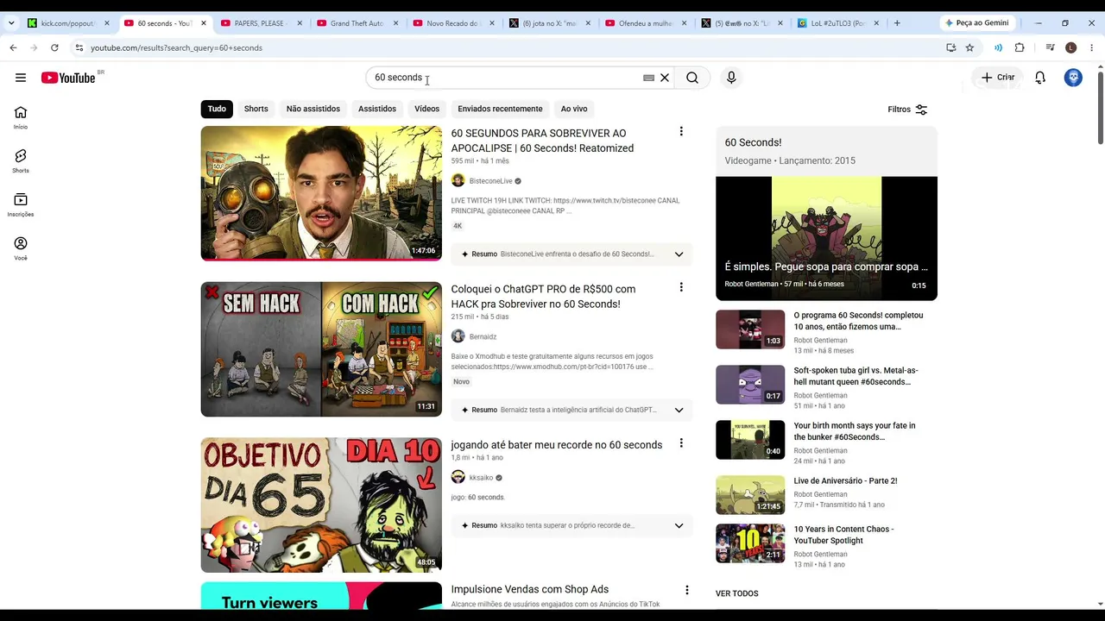Open the Filtros options
Image resolution: width=1105 pixels, height=621 pixels.
[x=907, y=110]
